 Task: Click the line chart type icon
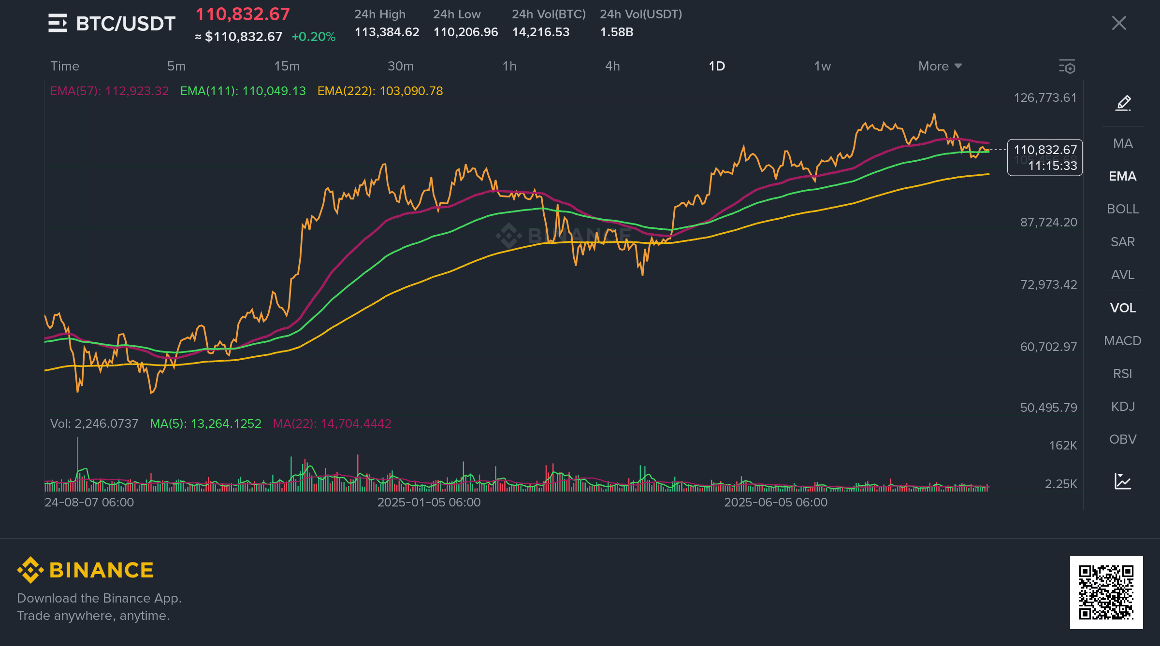tap(1123, 481)
